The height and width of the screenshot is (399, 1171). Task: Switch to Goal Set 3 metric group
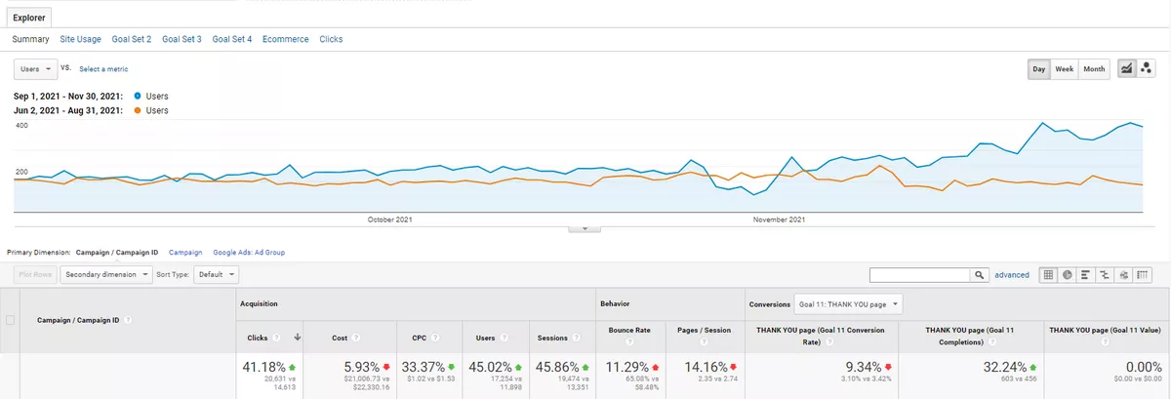click(182, 39)
